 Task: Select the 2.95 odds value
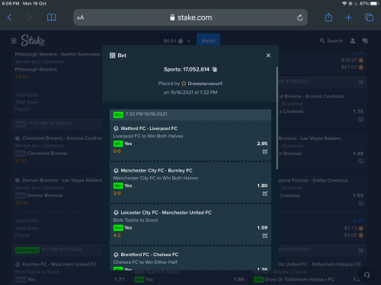262,144
